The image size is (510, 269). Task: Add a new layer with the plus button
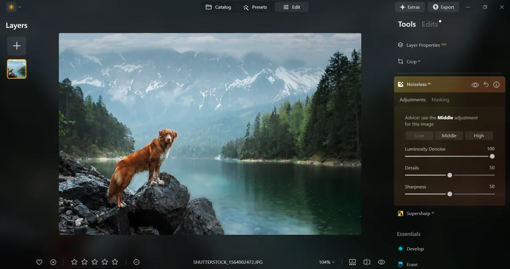(17, 46)
